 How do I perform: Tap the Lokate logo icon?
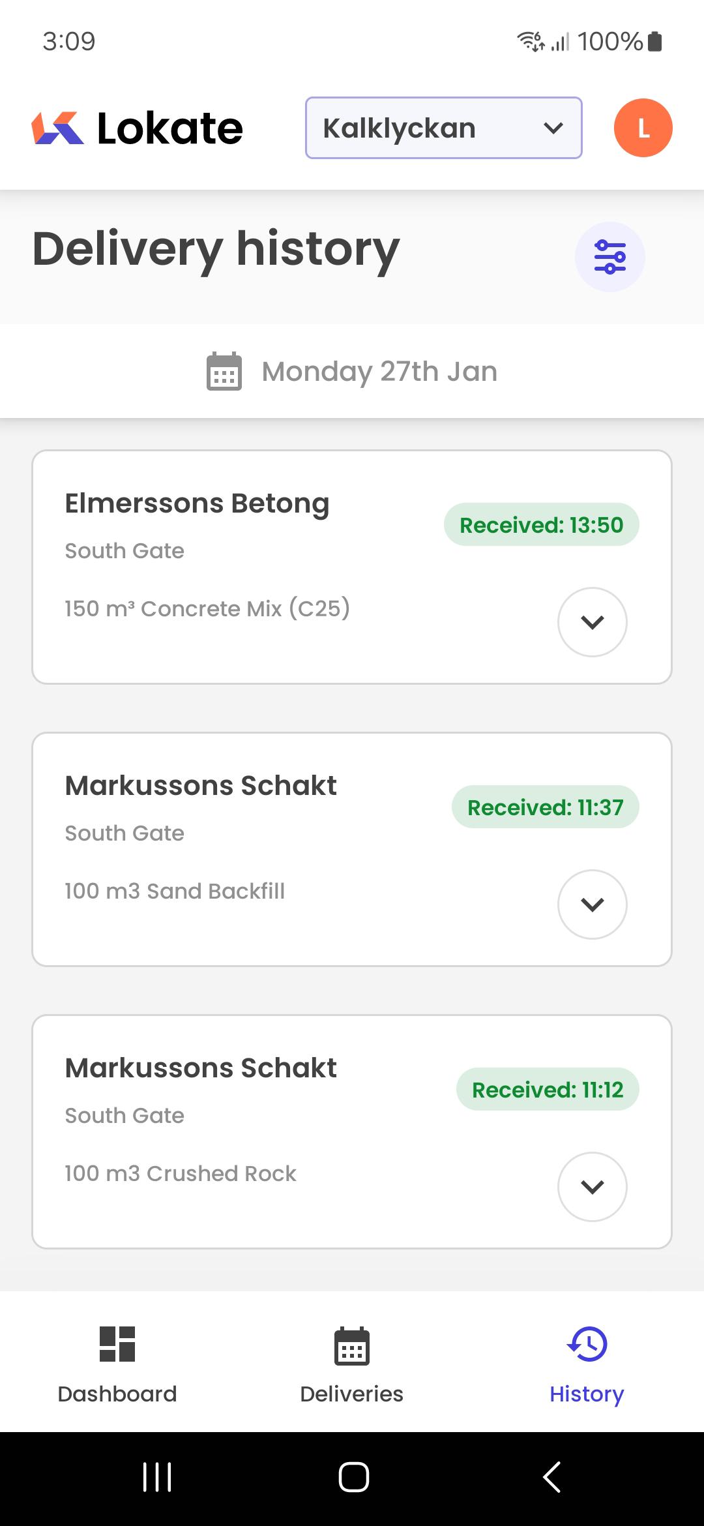[57, 128]
